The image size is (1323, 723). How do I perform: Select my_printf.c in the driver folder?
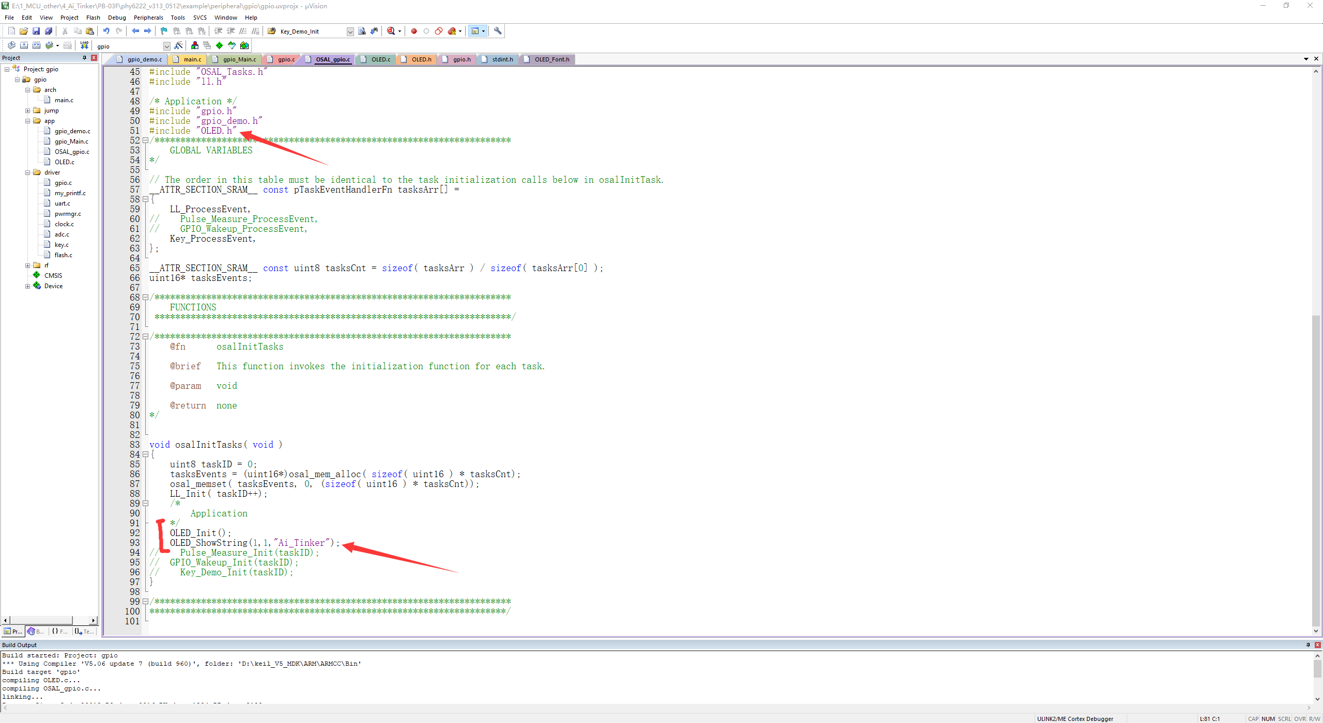coord(70,193)
